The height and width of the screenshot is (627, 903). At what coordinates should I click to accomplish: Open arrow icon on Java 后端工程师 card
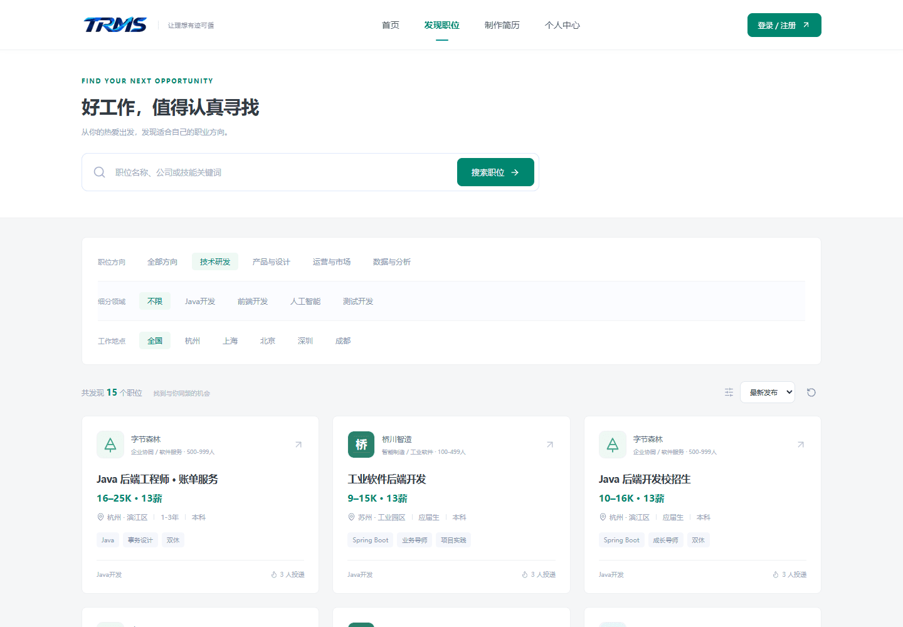pyautogui.click(x=298, y=445)
